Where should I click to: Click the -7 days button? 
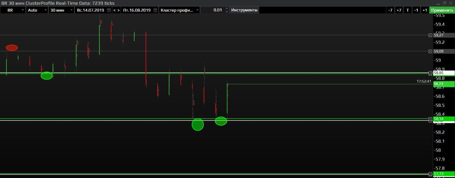(x=390, y=10)
